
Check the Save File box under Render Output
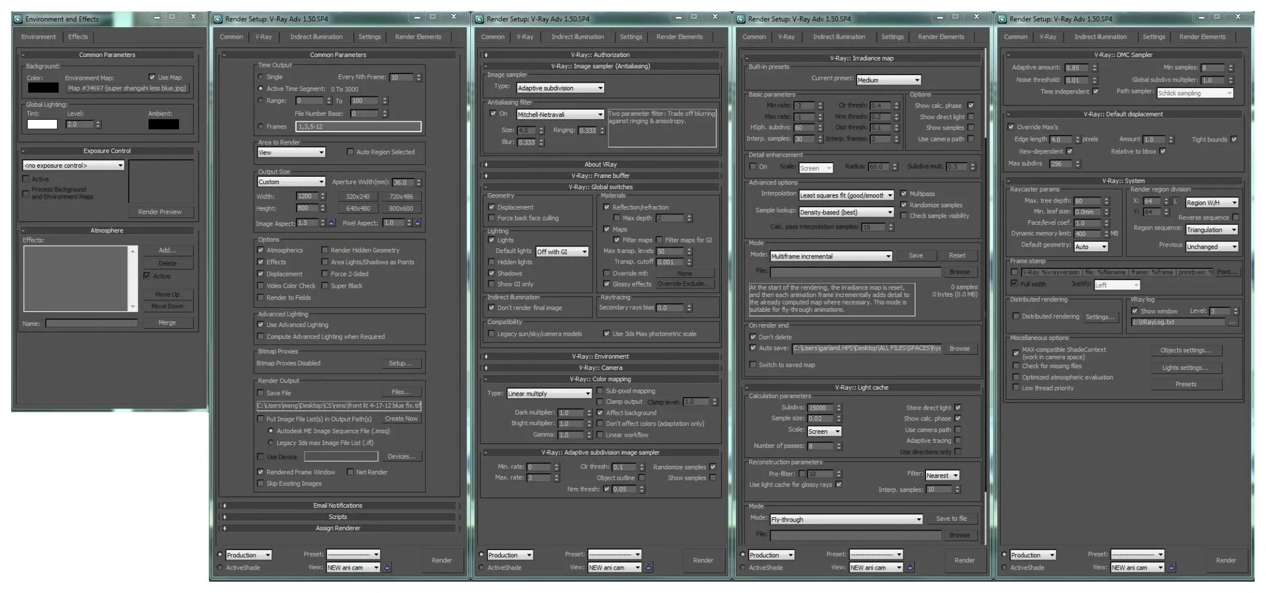pos(261,393)
